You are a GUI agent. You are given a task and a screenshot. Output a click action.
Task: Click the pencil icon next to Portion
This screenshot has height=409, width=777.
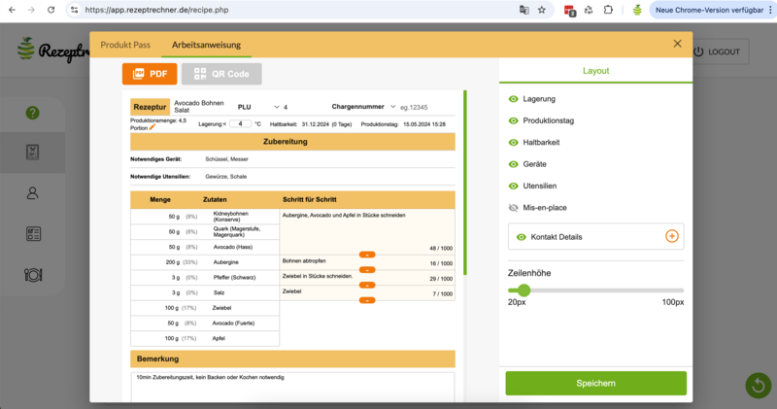152,127
